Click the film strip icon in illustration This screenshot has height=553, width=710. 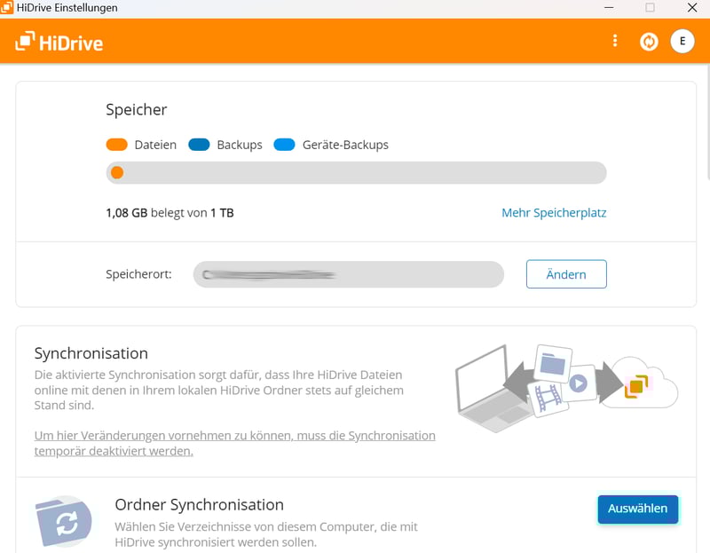548,399
